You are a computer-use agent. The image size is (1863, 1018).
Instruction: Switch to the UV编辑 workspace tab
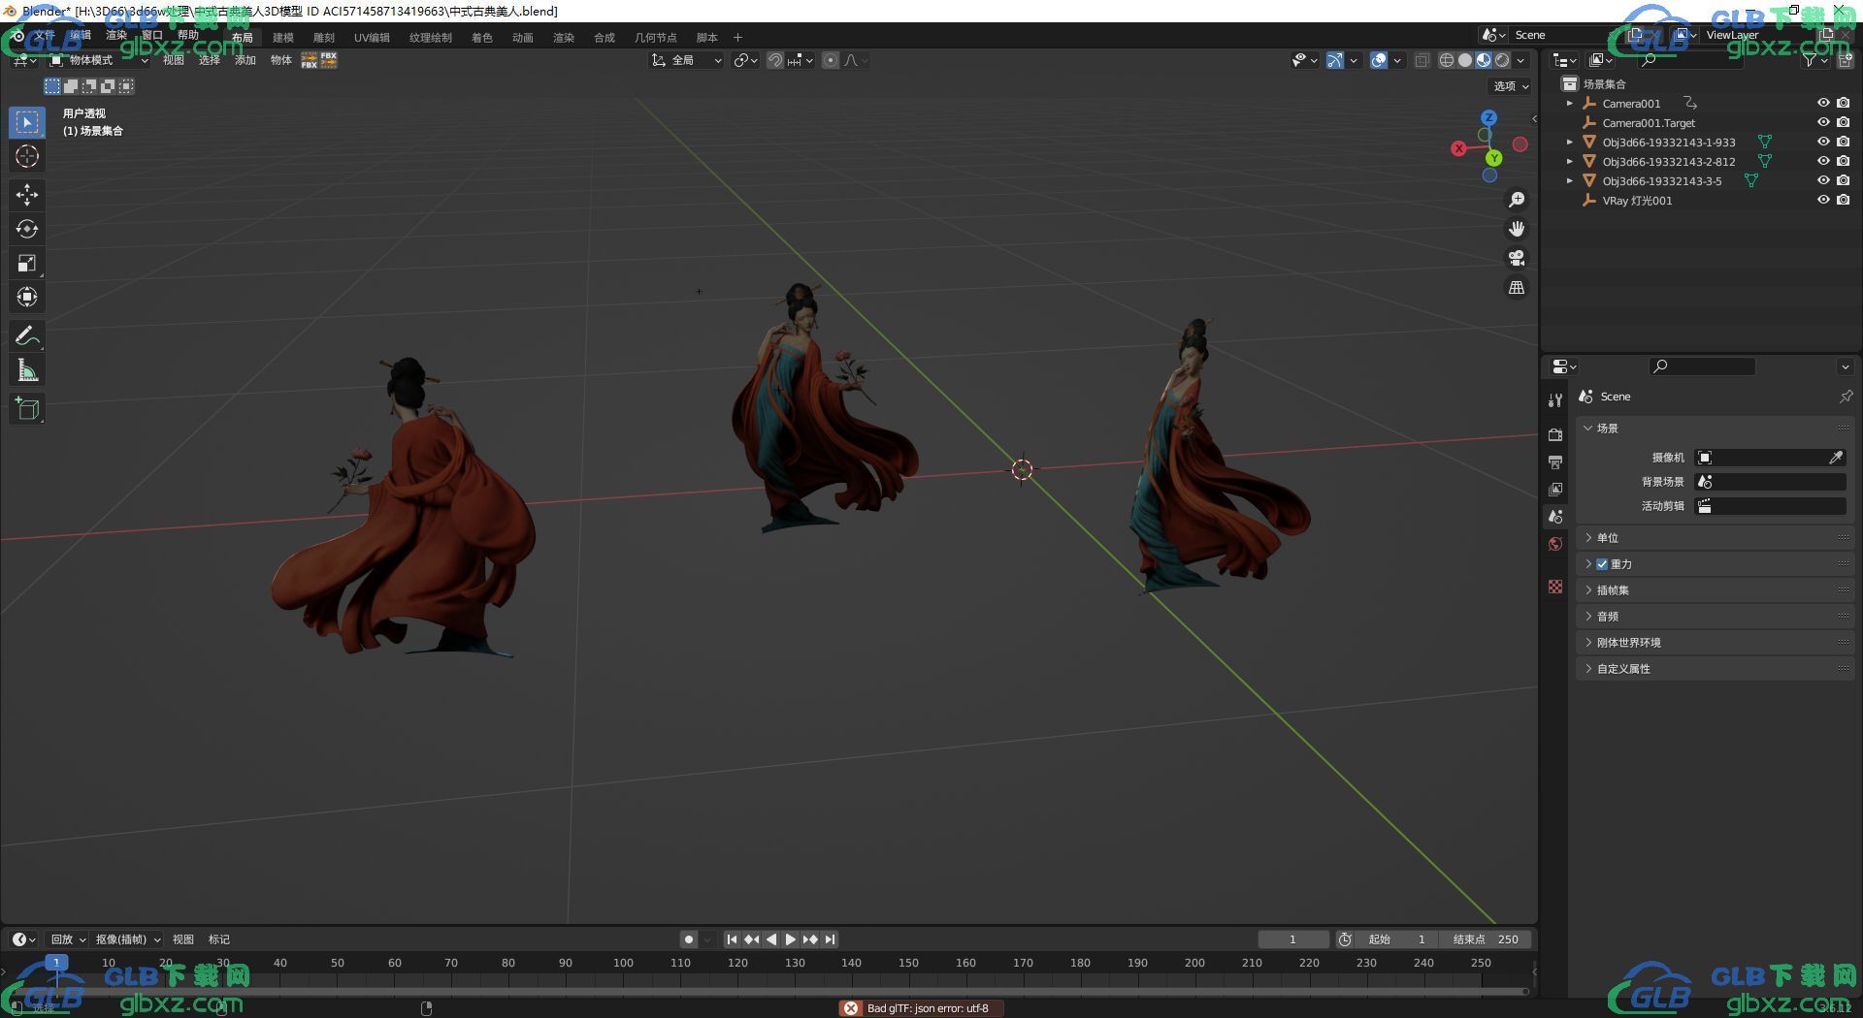(x=372, y=38)
